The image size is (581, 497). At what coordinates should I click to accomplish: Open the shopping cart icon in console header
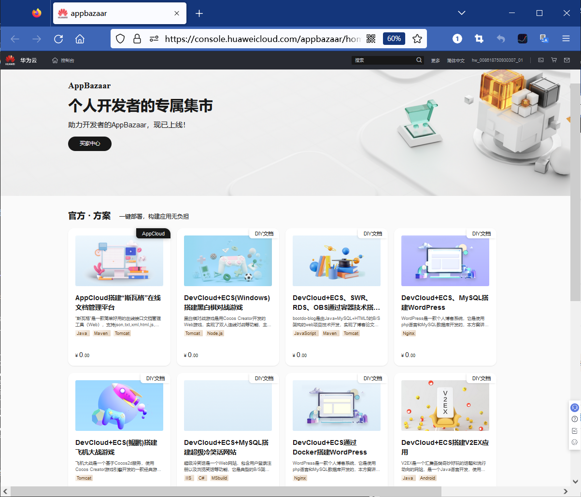tap(554, 60)
